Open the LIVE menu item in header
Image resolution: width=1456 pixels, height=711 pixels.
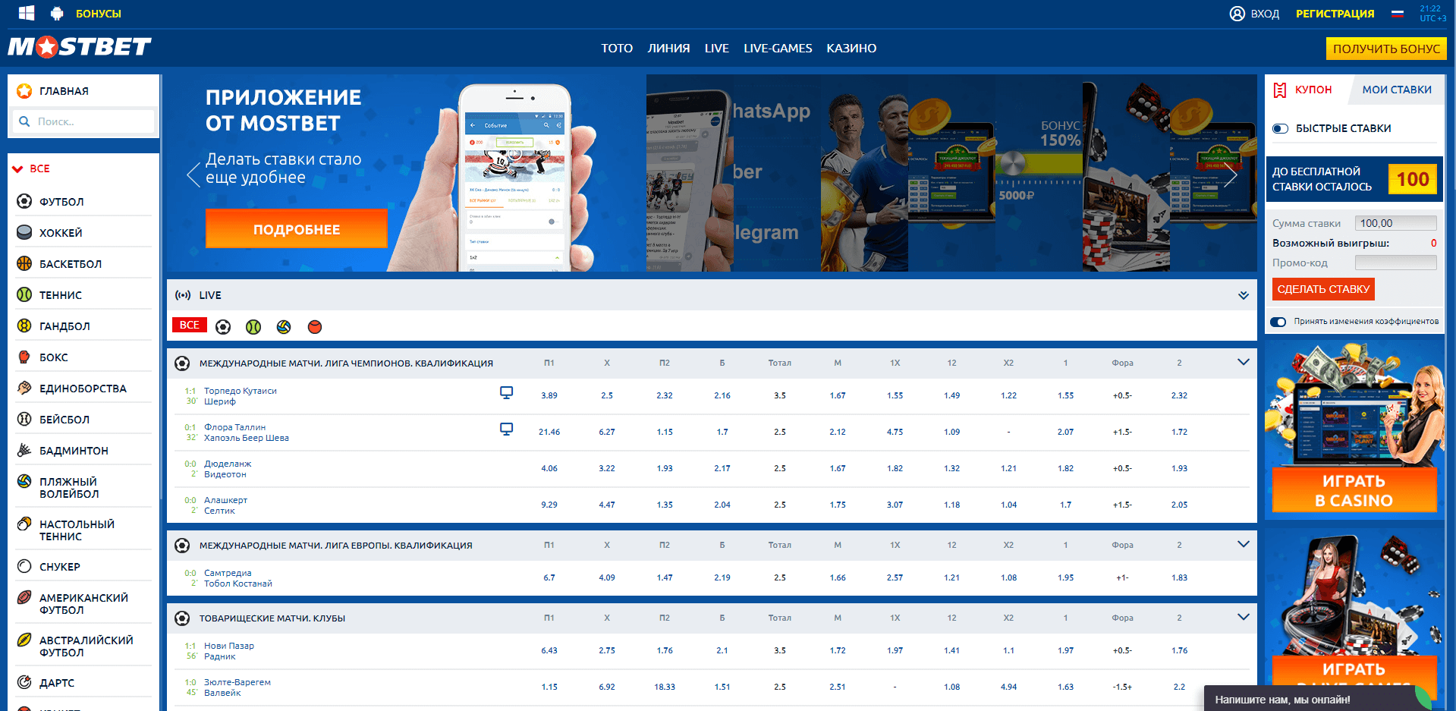coord(716,48)
